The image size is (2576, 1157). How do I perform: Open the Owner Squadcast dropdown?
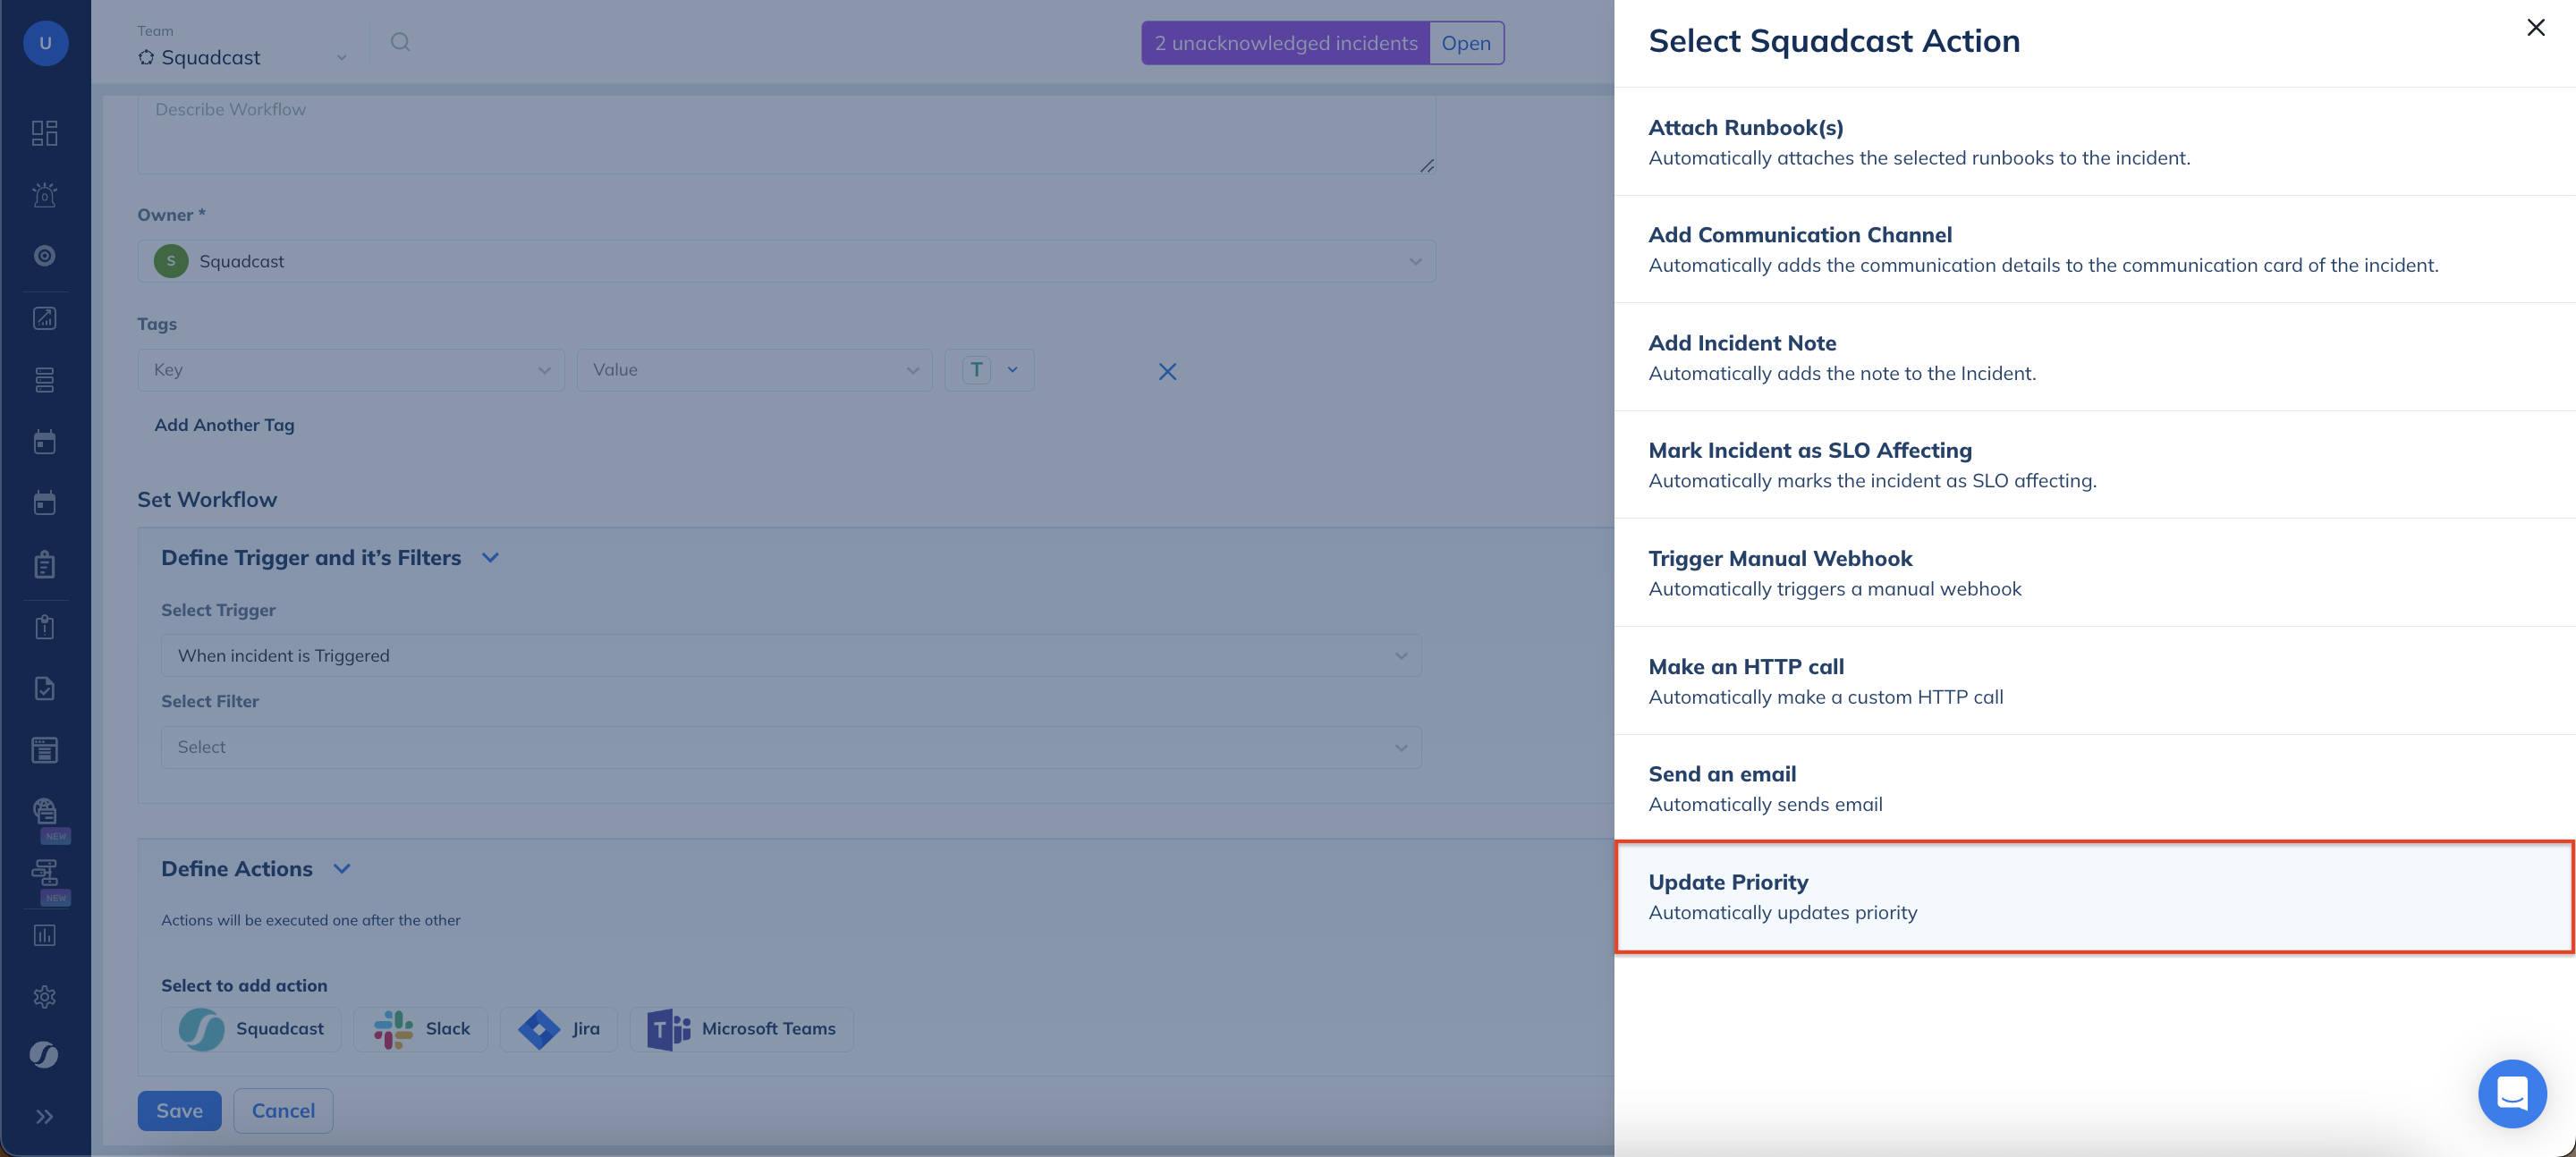click(786, 261)
